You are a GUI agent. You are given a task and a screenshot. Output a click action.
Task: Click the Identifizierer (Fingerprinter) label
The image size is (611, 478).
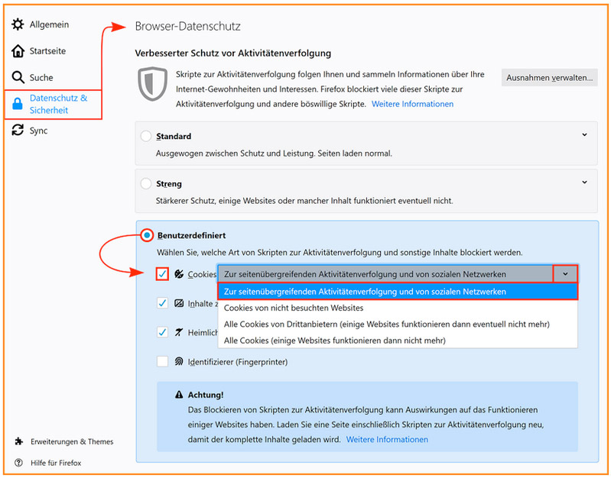(238, 362)
